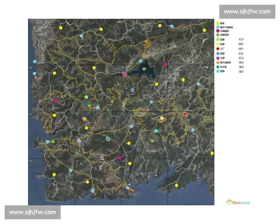Click the magenta star marker beside the lake
The width and height of the screenshot is (280, 224).
(124, 74)
